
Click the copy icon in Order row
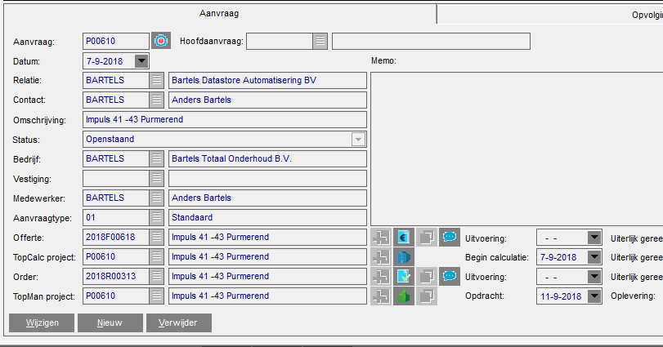click(x=427, y=277)
